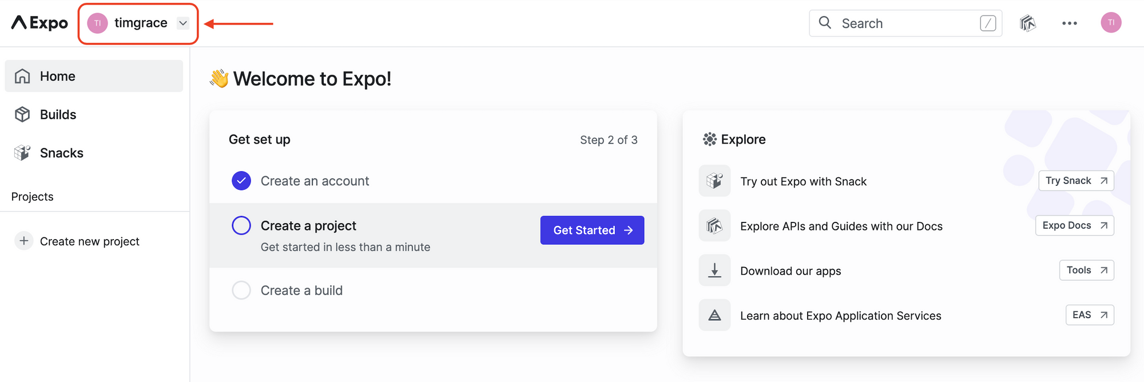
Task: Click the Expo logo
Action: (39, 23)
